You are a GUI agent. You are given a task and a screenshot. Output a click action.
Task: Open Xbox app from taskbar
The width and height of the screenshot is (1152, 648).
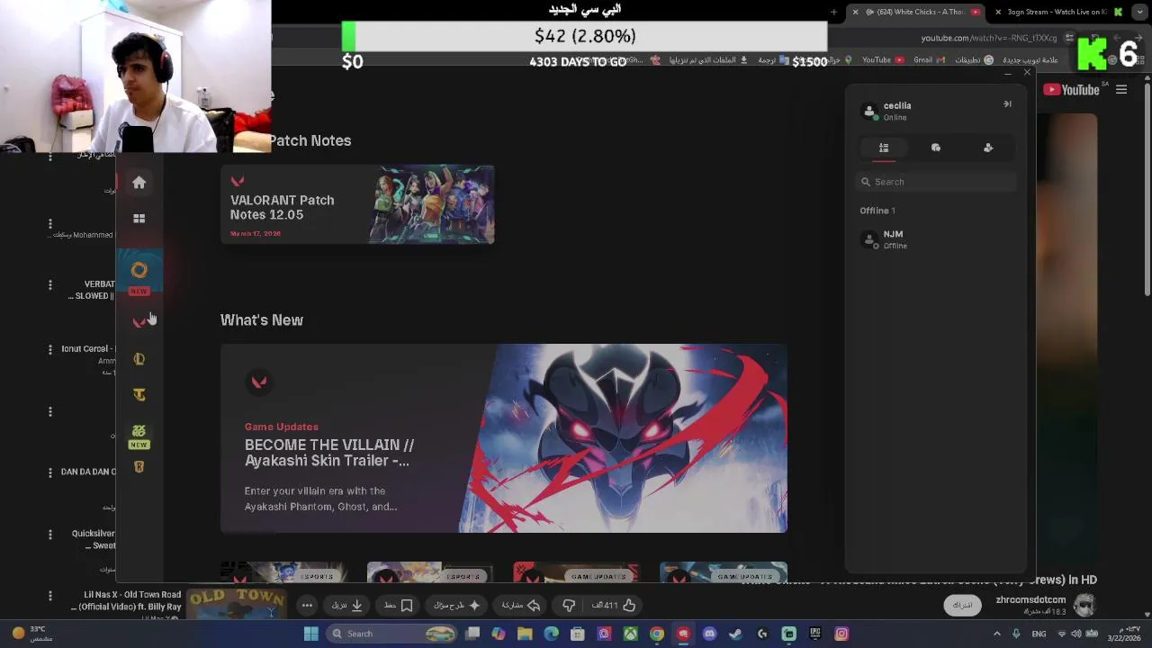[631, 634]
